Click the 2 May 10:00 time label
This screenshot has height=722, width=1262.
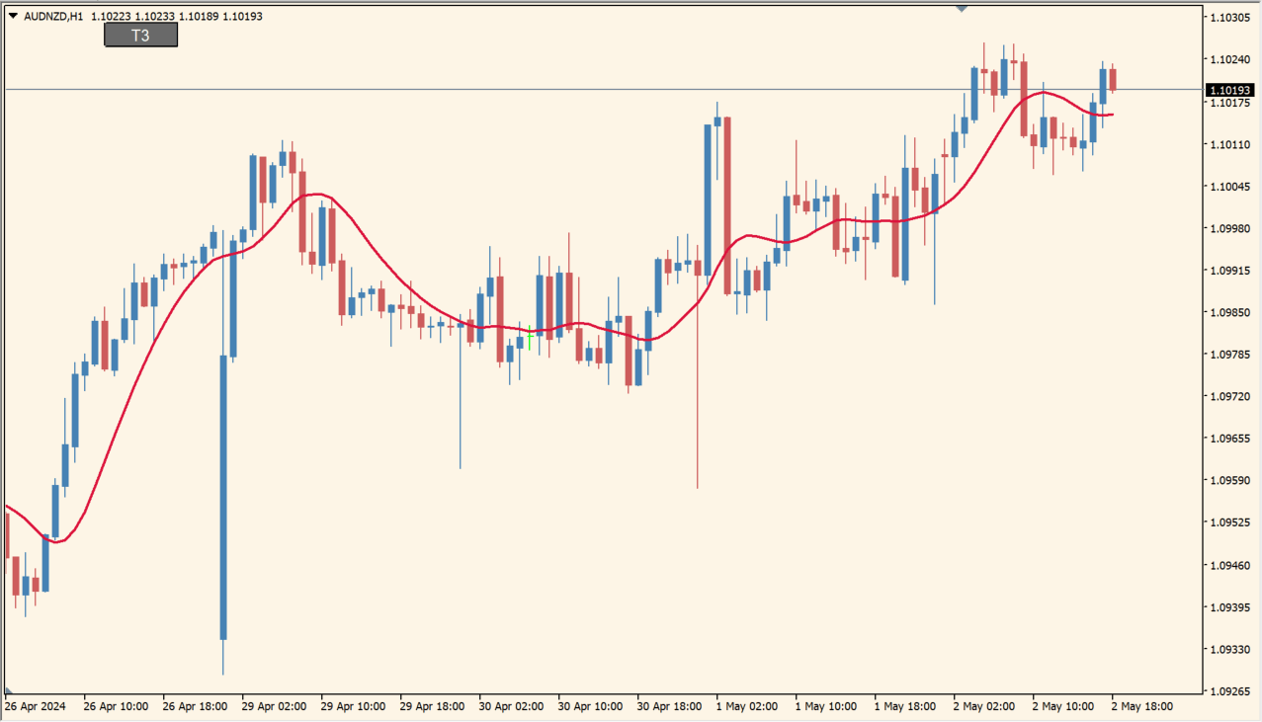pos(1063,707)
